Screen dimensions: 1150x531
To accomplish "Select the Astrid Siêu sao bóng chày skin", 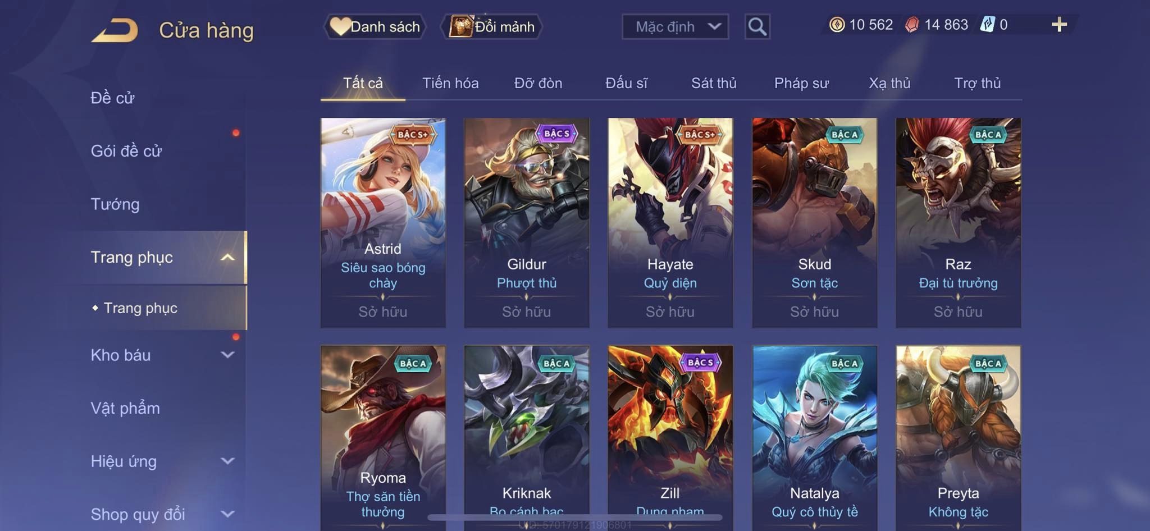I will (x=383, y=223).
